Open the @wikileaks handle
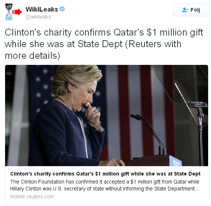 [38, 17]
